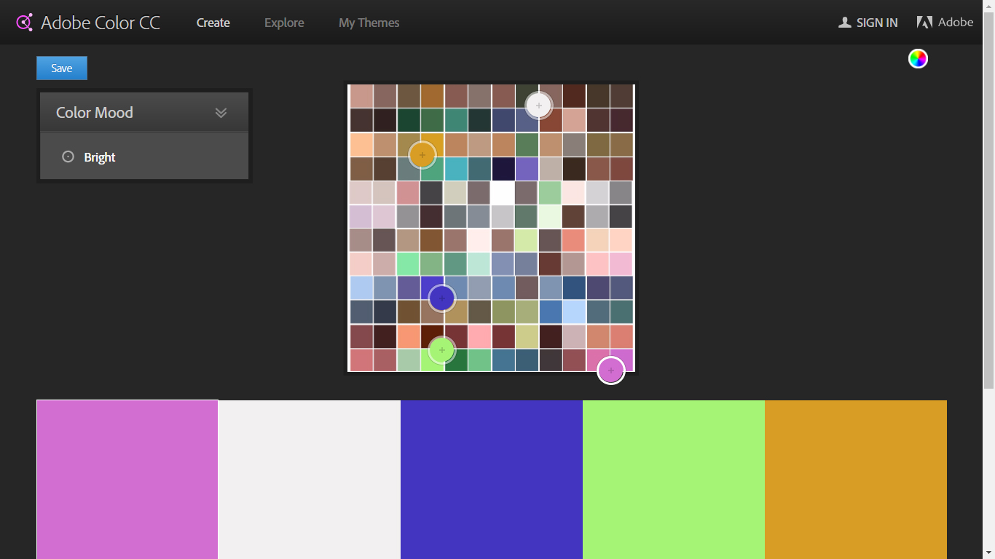The width and height of the screenshot is (995, 559).
Task: Click the Save button
Action: [x=62, y=68]
